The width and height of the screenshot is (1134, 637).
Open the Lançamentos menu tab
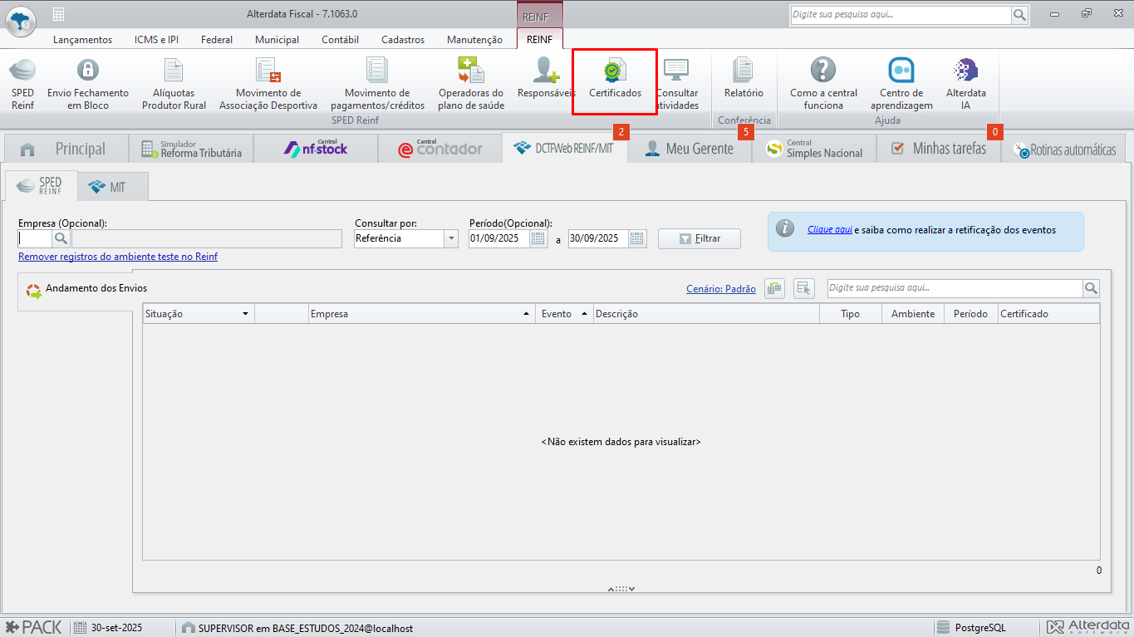[82, 39]
